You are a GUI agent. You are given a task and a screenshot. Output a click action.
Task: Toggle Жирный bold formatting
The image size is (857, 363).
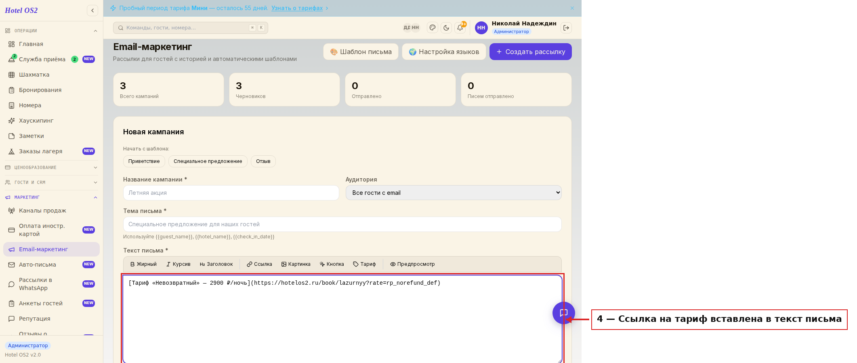click(143, 264)
